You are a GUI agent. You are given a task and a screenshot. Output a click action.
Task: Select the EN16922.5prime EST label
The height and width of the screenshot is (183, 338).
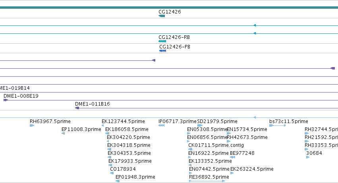[209, 153]
